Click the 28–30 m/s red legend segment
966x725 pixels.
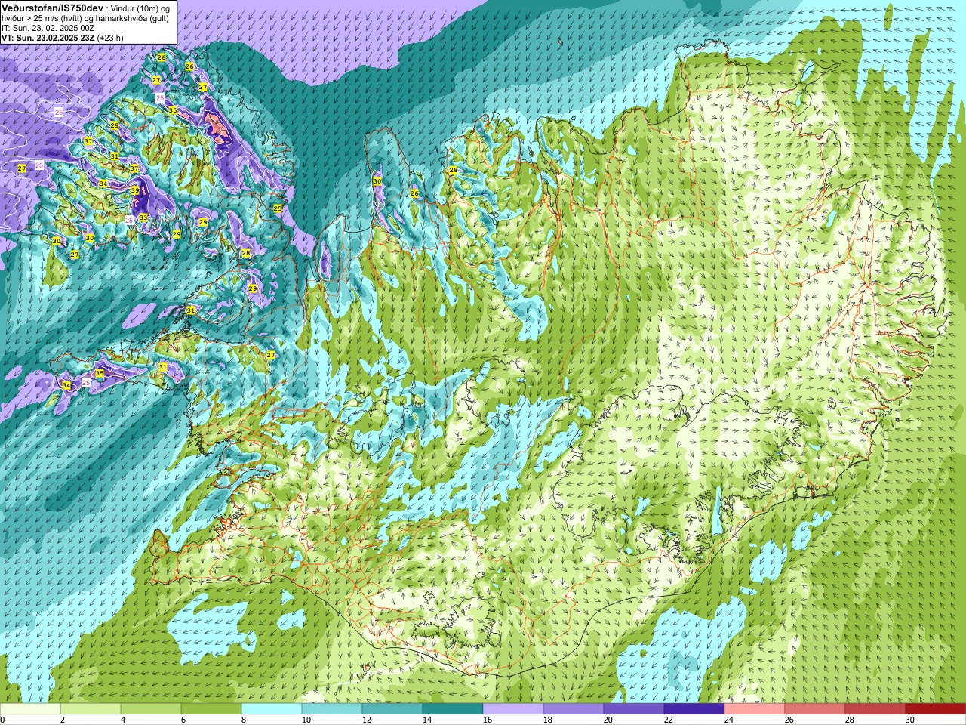point(875,708)
